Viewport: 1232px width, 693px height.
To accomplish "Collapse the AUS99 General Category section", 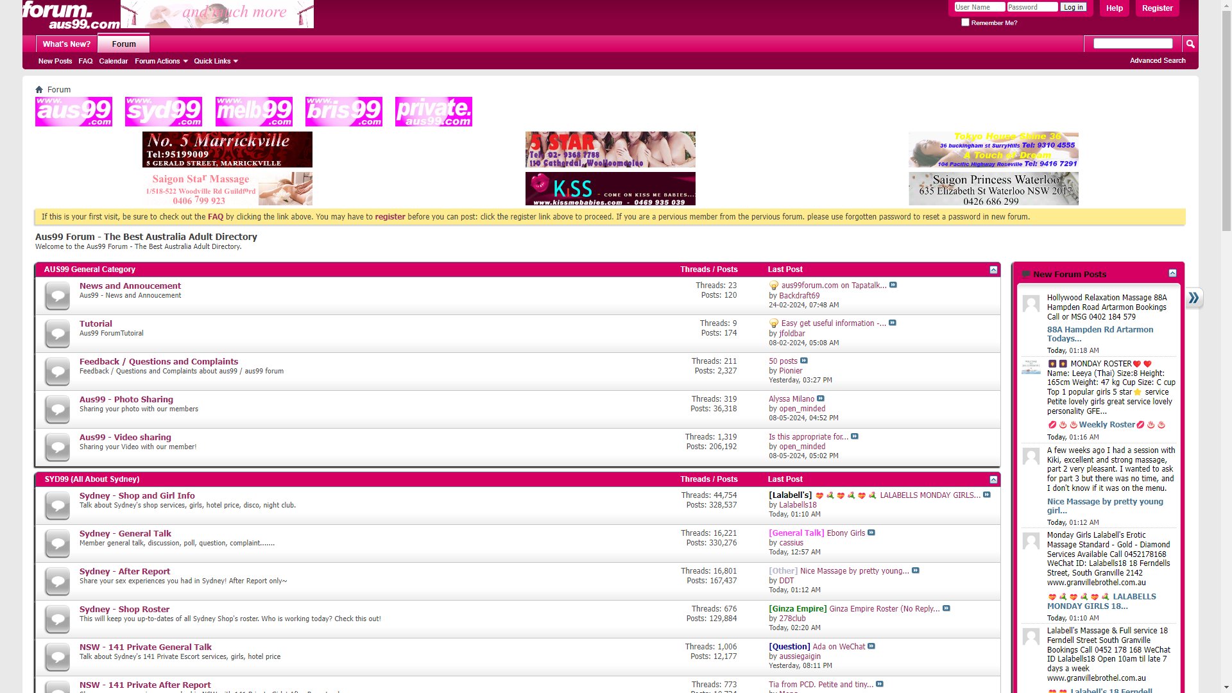I will point(993,269).
